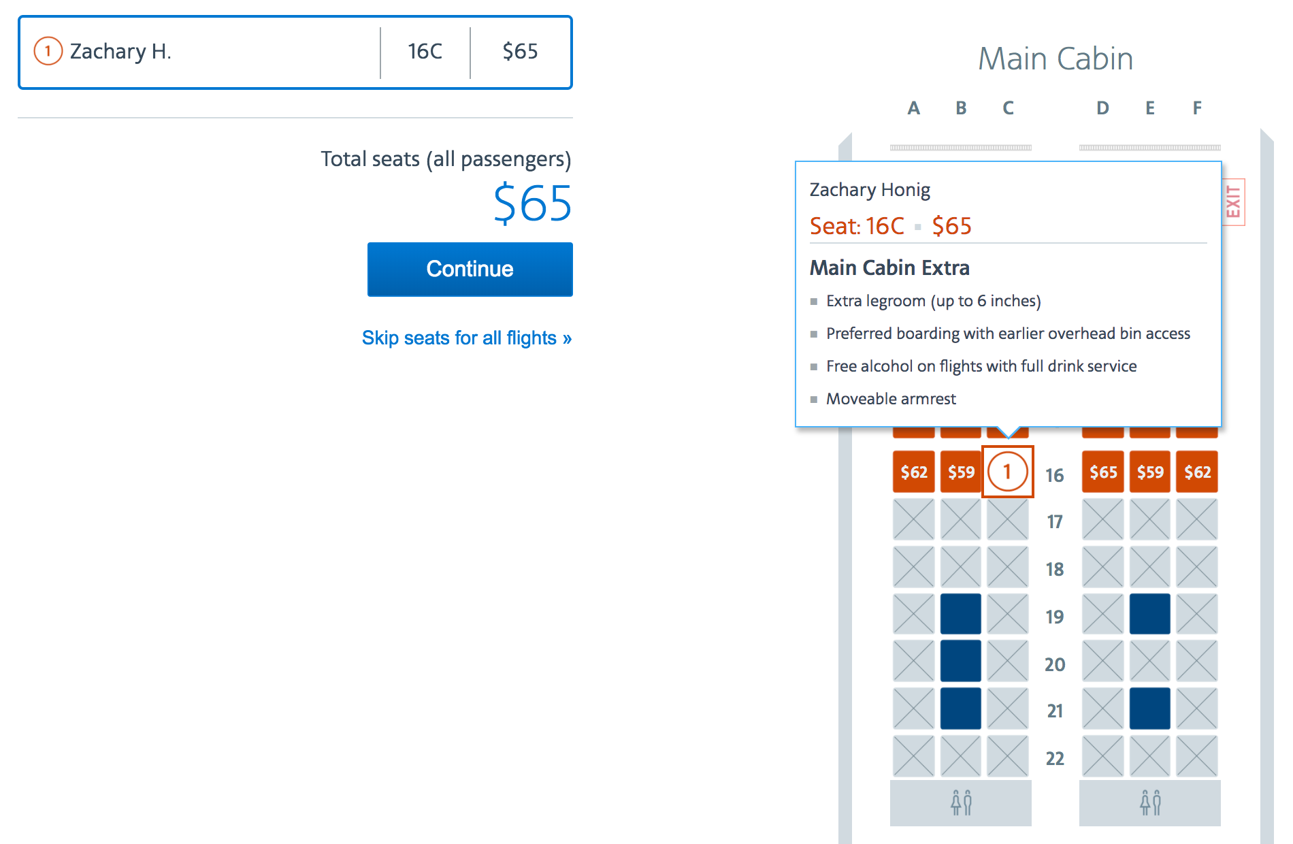Choose available blue seat 21E
This screenshot has height=844, width=1293.
(1150, 709)
